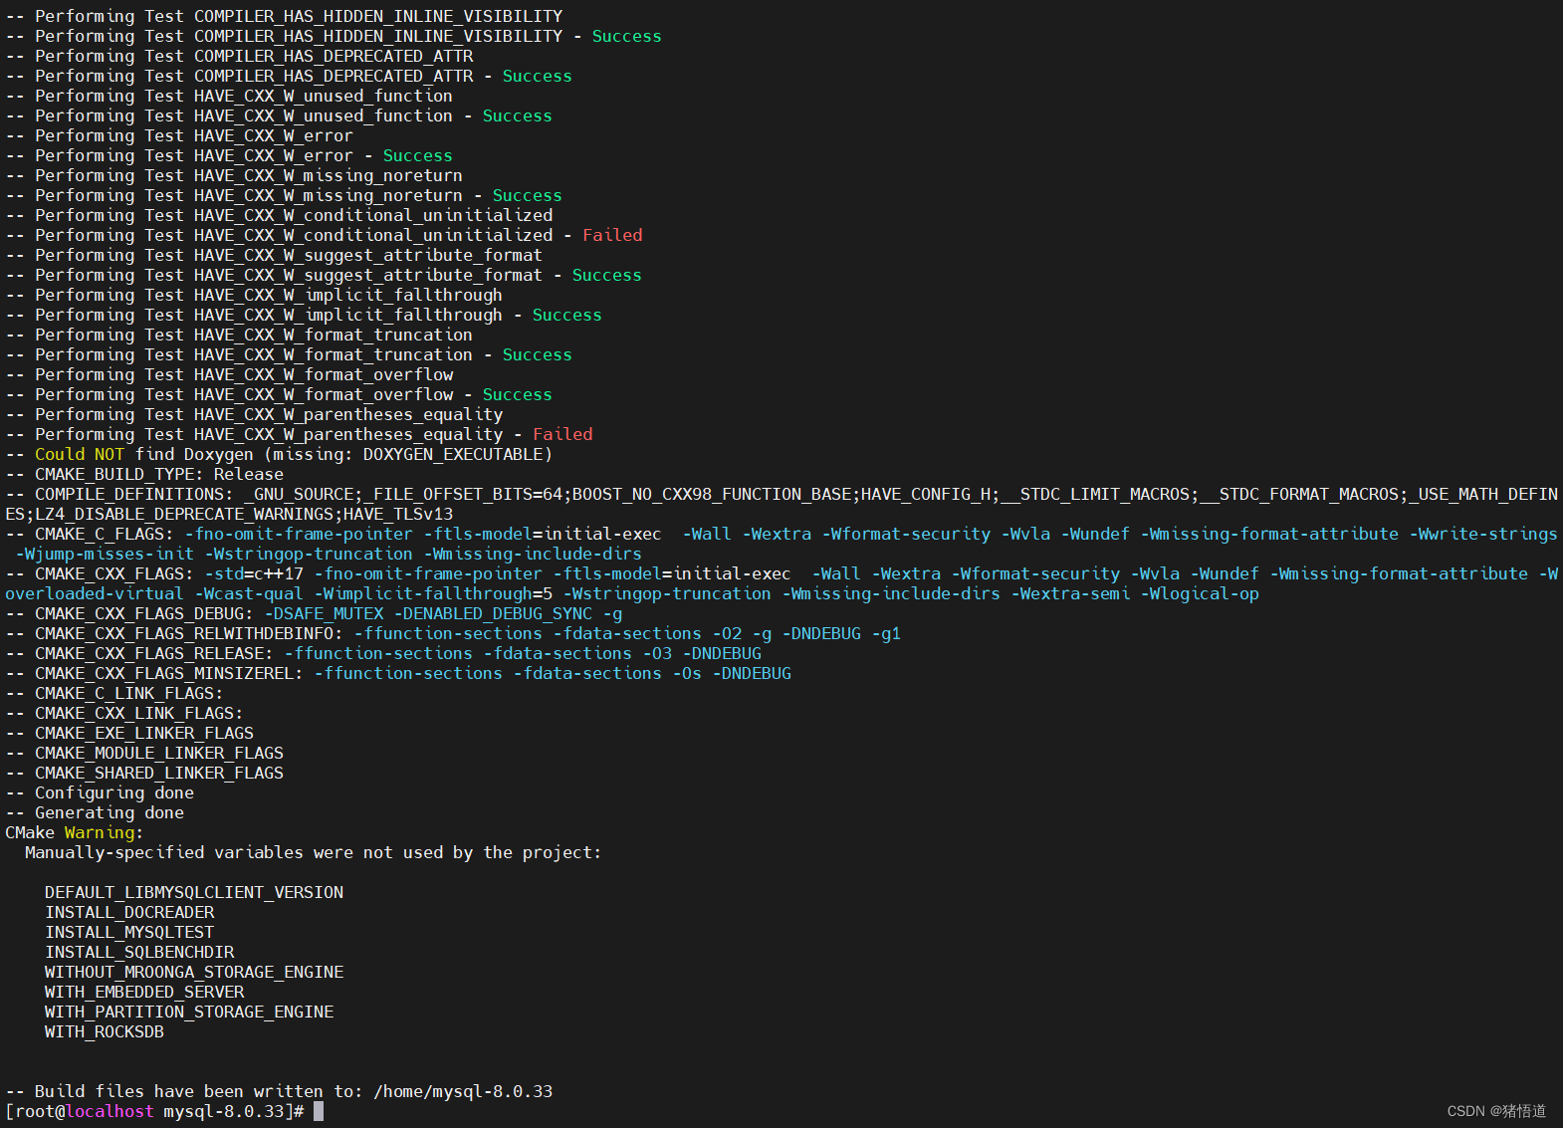Click the 'Success' after COMPILER_HAS_DEPRECATED_ATTR
This screenshot has width=1563, height=1128.
pyautogui.click(x=537, y=76)
